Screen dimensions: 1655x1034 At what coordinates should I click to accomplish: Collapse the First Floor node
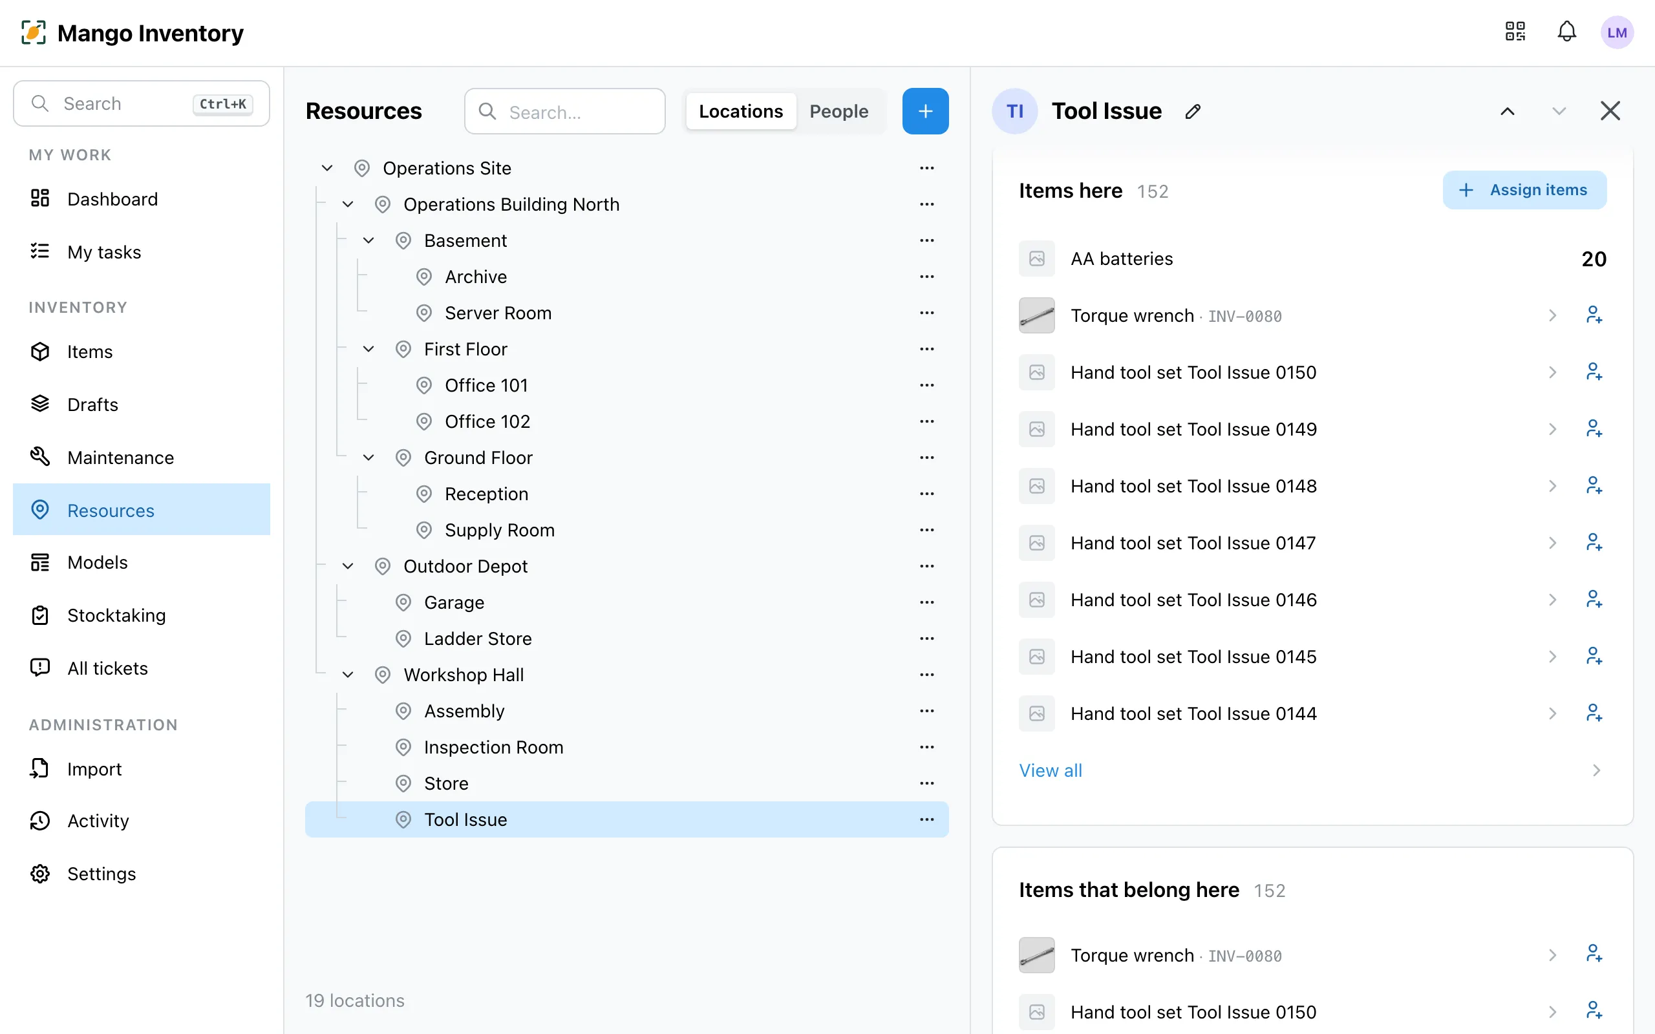pos(368,350)
